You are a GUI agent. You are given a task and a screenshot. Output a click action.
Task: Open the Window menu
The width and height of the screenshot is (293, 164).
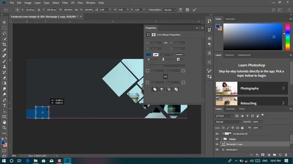91,3
